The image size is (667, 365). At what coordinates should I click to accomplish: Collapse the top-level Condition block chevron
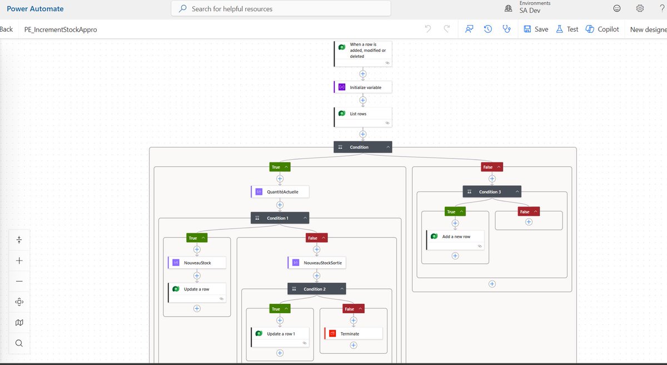coord(387,147)
